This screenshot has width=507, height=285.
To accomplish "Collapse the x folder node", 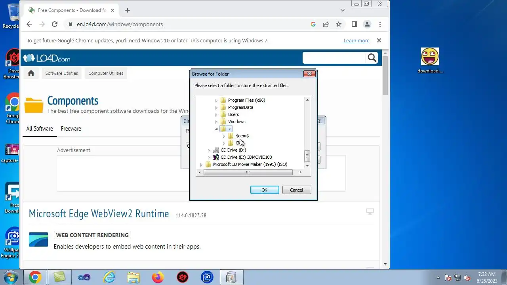I will pos(216,129).
